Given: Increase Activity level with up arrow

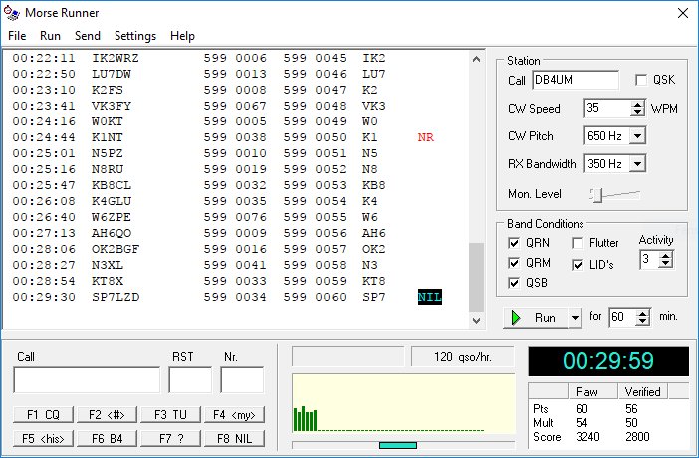Looking at the screenshot, I should [665, 256].
